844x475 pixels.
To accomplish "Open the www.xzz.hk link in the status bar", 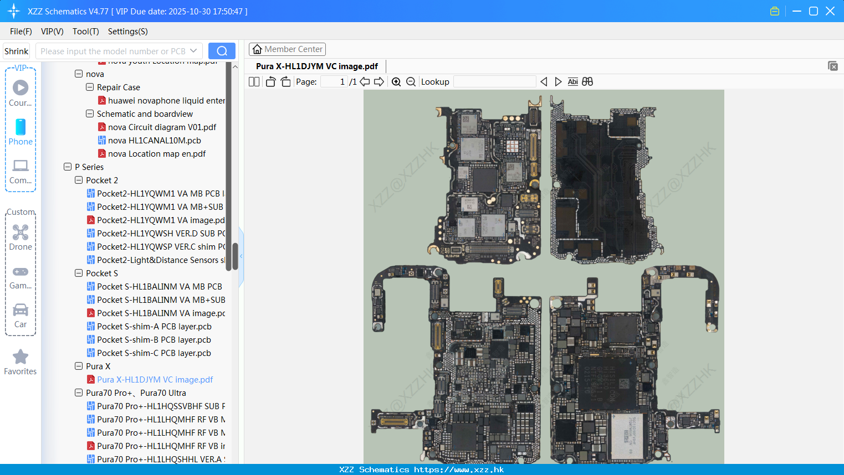I will (459, 469).
